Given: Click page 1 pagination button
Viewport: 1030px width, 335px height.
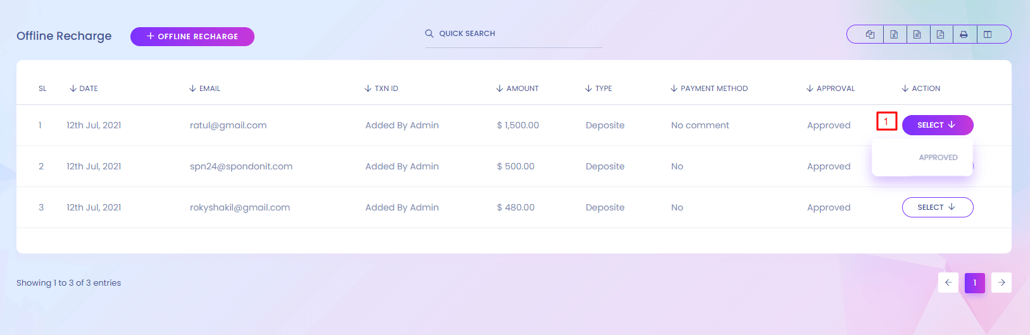Looking at the screenshot, I should (975, 283).
